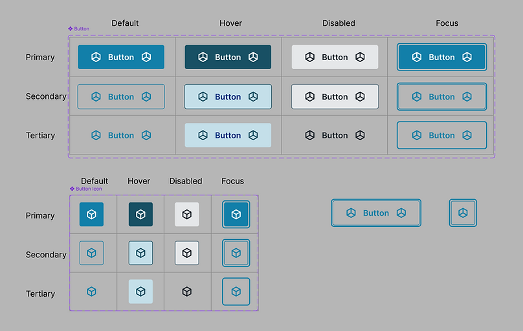Click the Secondary Disabled icon button
Image resolution: width=523 pixels, height=331 pixels.
click(187, 253)
